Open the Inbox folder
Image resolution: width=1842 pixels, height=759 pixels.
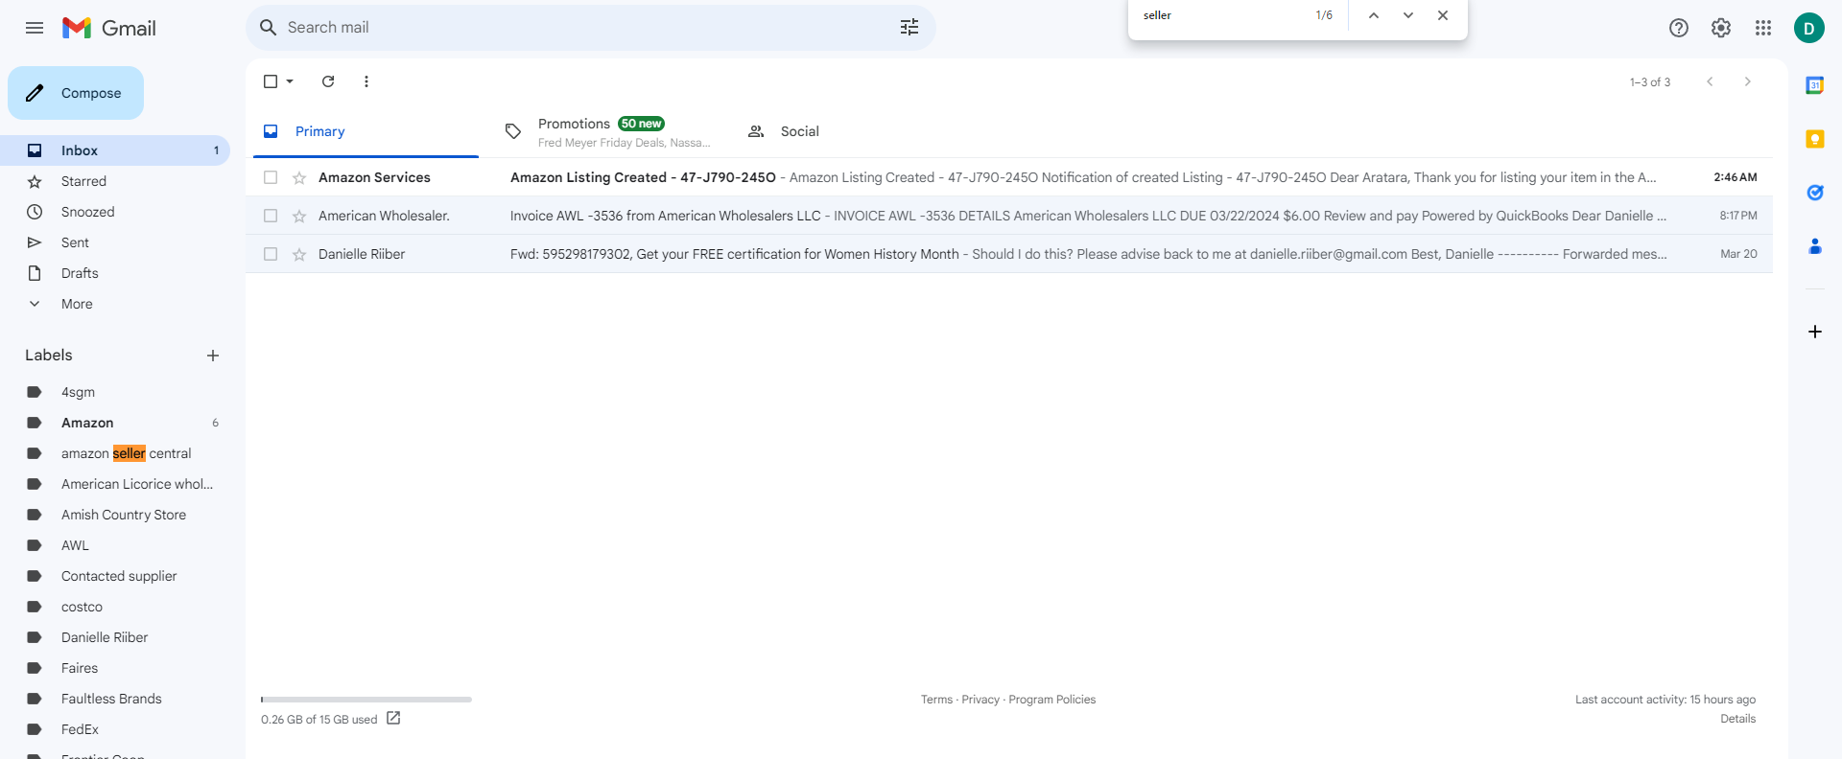coord(115,150)
